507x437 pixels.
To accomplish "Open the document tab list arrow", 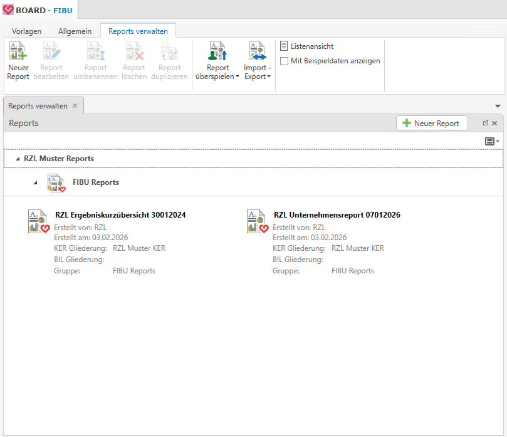I will 498,107.
